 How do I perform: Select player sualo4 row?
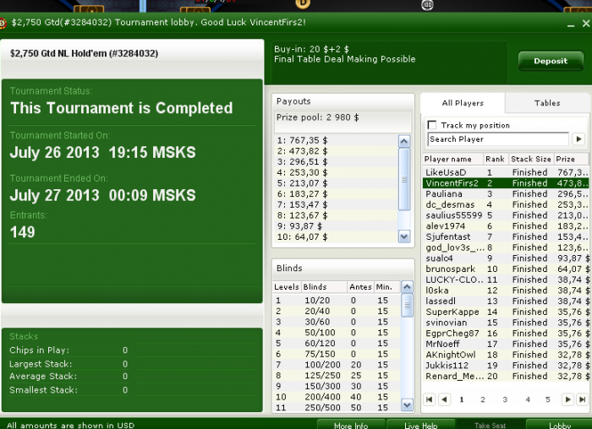[506, 258]
